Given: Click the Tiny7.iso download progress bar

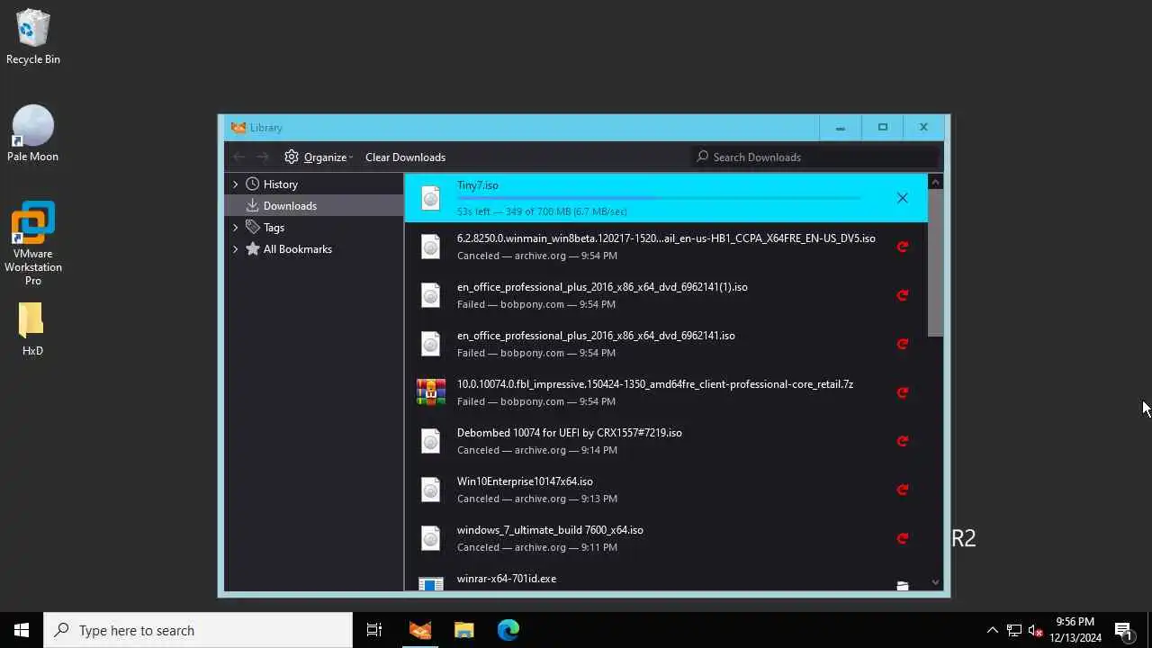Looking at the screenshot, I should (x=659, y=198).
